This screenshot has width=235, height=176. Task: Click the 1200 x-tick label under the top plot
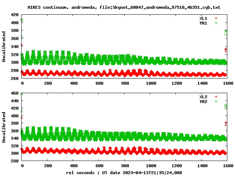coord(177,83)
